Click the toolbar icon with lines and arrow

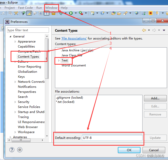click(10, 13)
